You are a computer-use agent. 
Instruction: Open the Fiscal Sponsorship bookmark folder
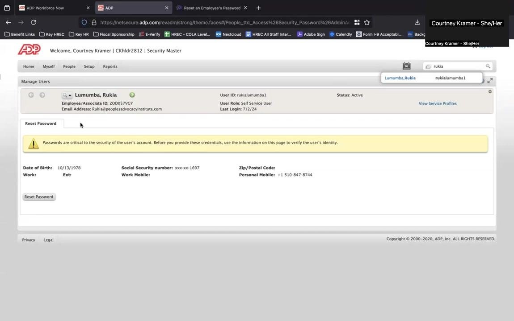pos(114,34)
